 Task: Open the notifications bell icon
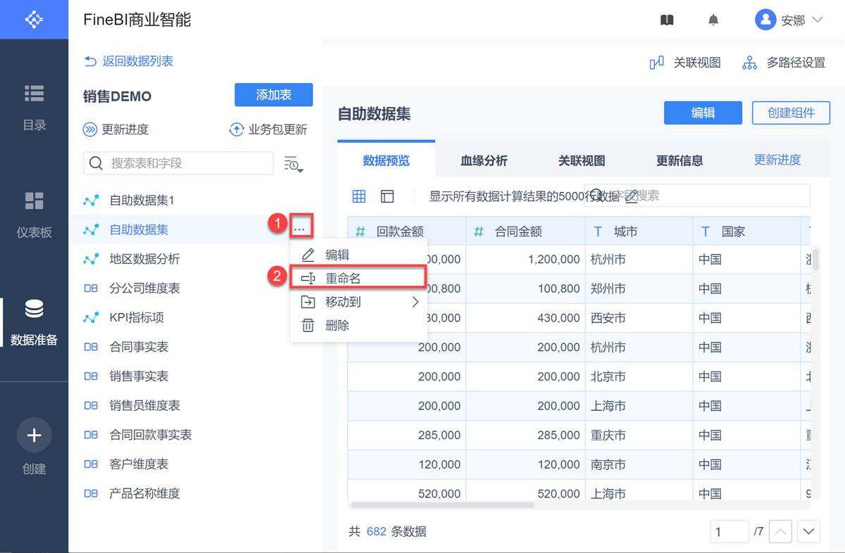pos(713,20)
